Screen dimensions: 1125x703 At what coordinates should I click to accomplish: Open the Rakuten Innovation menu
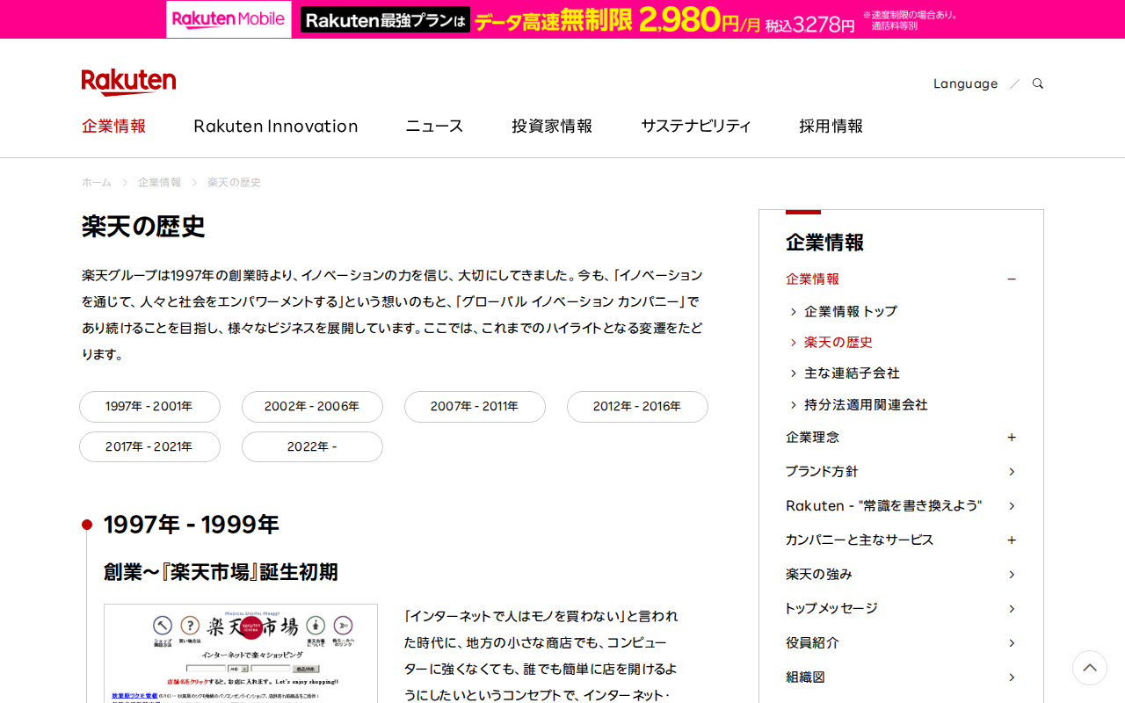tap(276, 126)
